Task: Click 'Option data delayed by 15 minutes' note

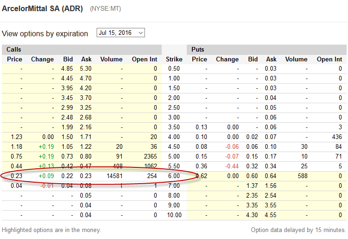Action: (x=298, y=230)
